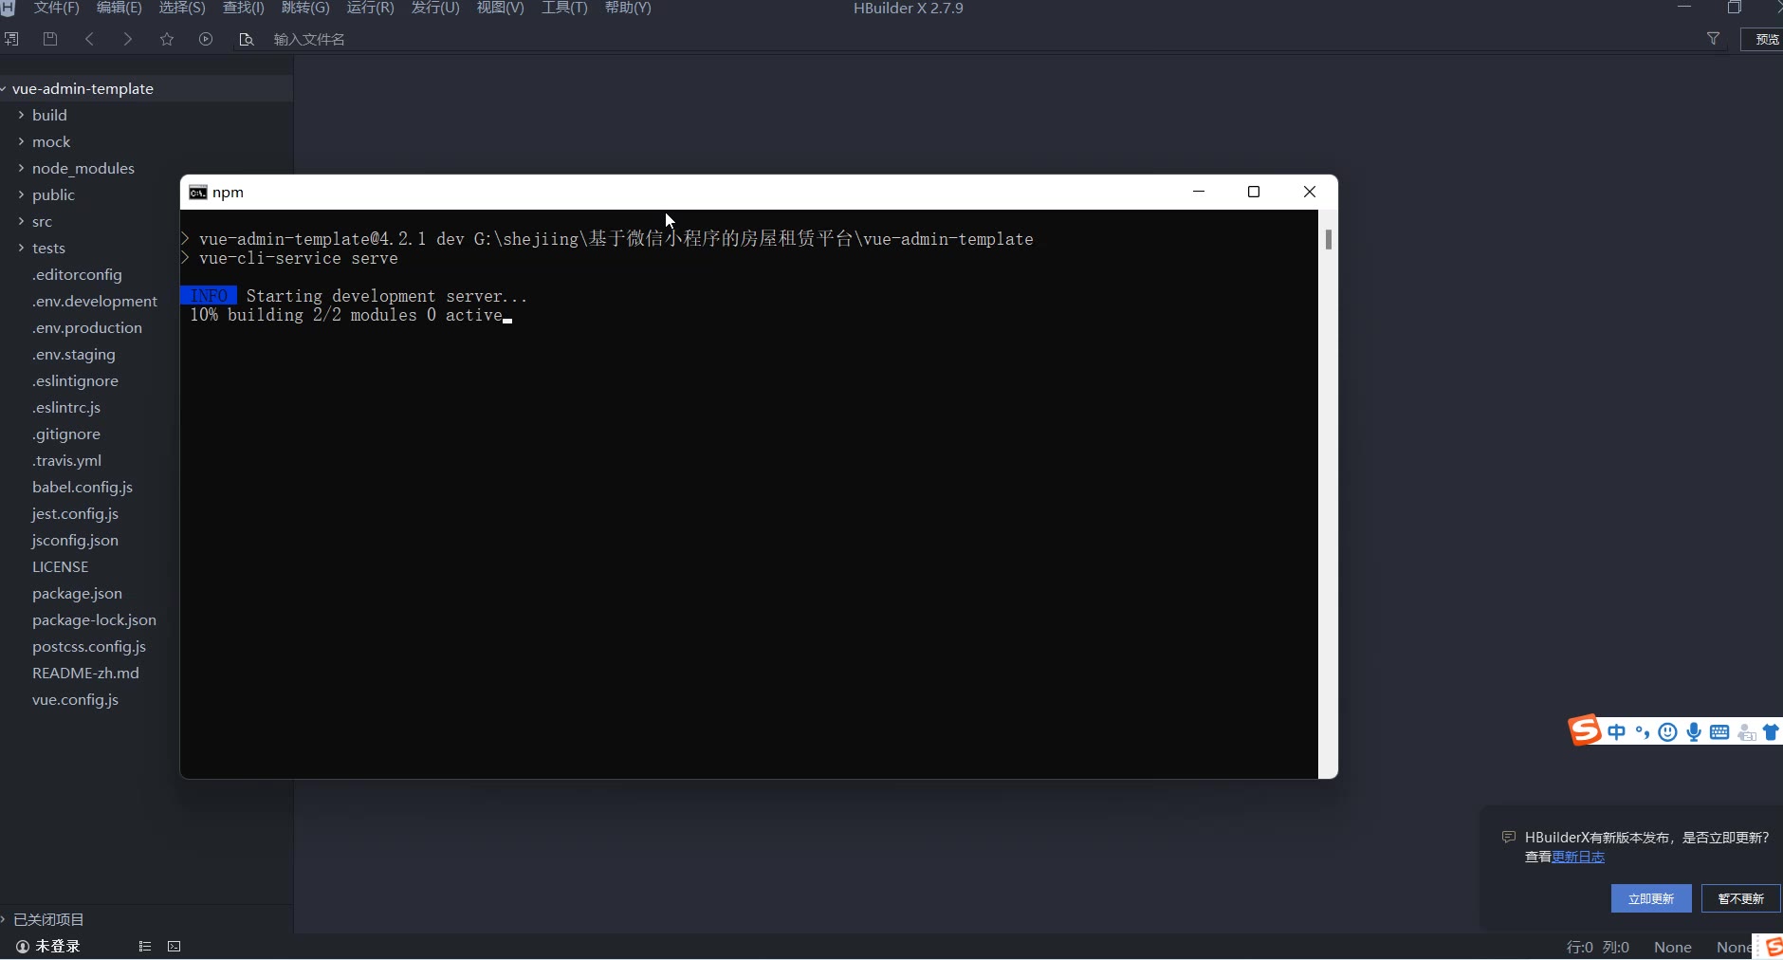
Task: Expand the mock folder
Action: coord(21,142)
